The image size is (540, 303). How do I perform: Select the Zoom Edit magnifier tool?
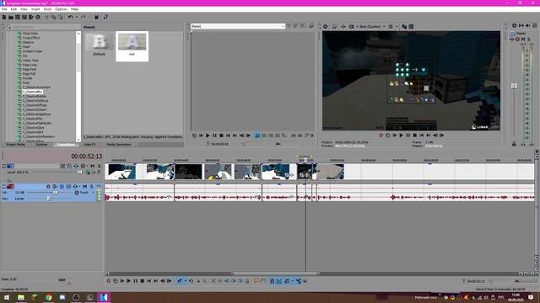tap(204, 281)
